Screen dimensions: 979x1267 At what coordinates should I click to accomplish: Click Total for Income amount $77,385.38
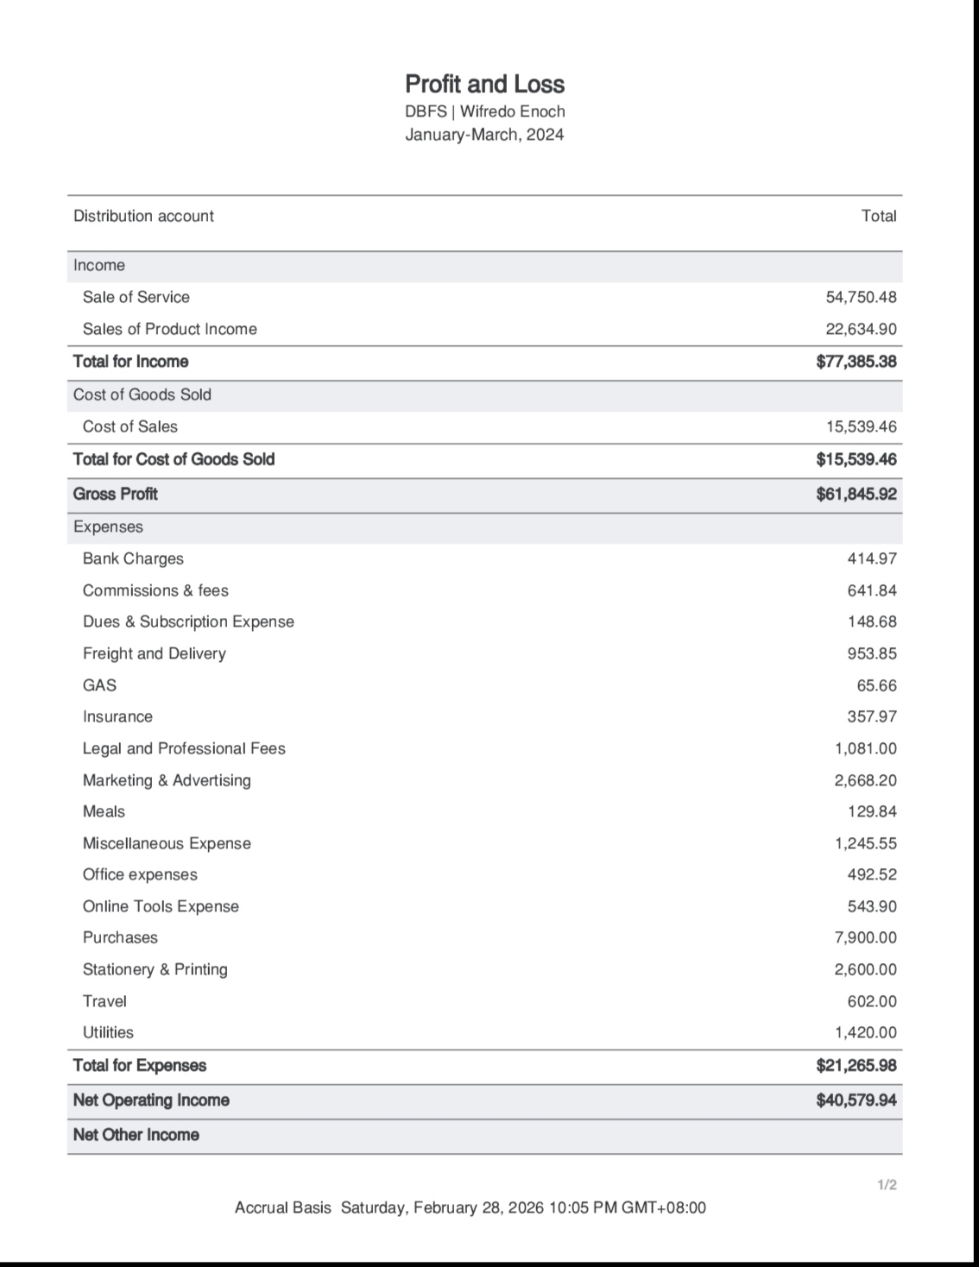(856, 362)
